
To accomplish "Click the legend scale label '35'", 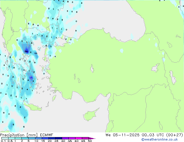I will pos(70,141).
